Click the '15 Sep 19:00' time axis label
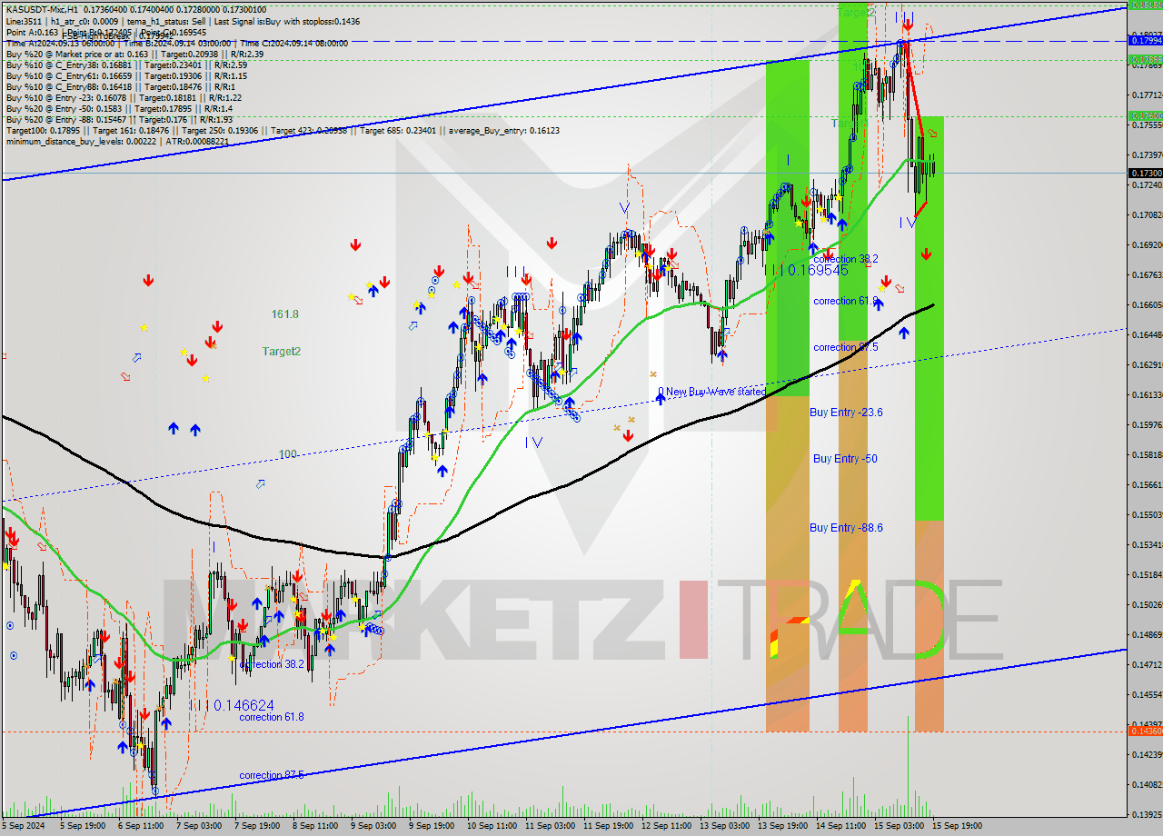This screenshot has height=836, width=1163. click(x=957, y=826)
